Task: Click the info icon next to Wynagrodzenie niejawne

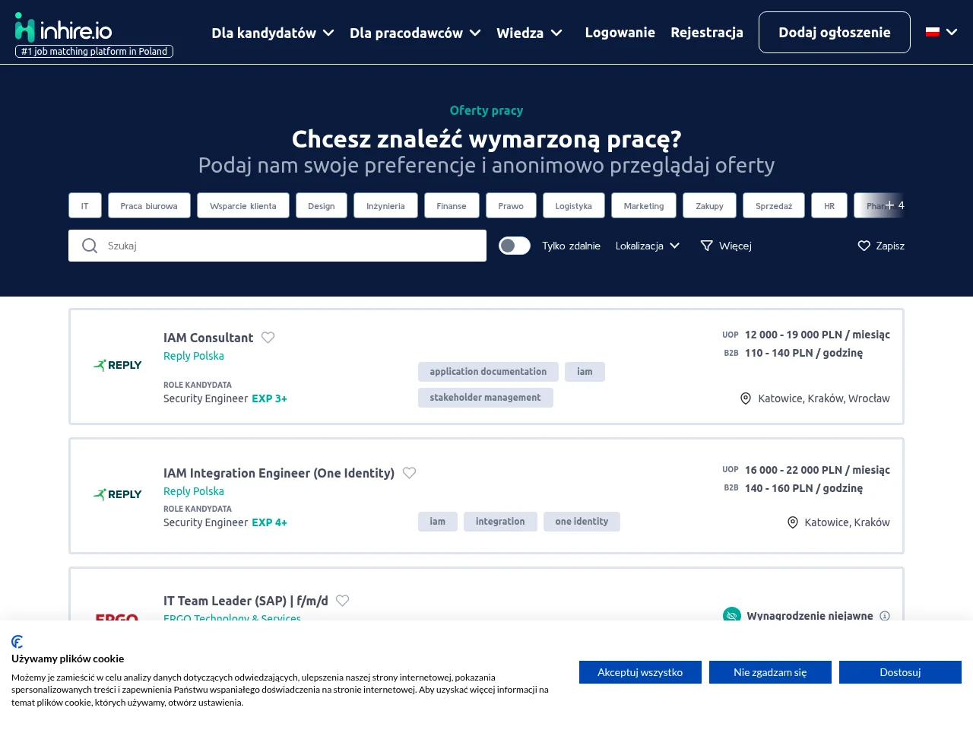Action: point(885,616)
